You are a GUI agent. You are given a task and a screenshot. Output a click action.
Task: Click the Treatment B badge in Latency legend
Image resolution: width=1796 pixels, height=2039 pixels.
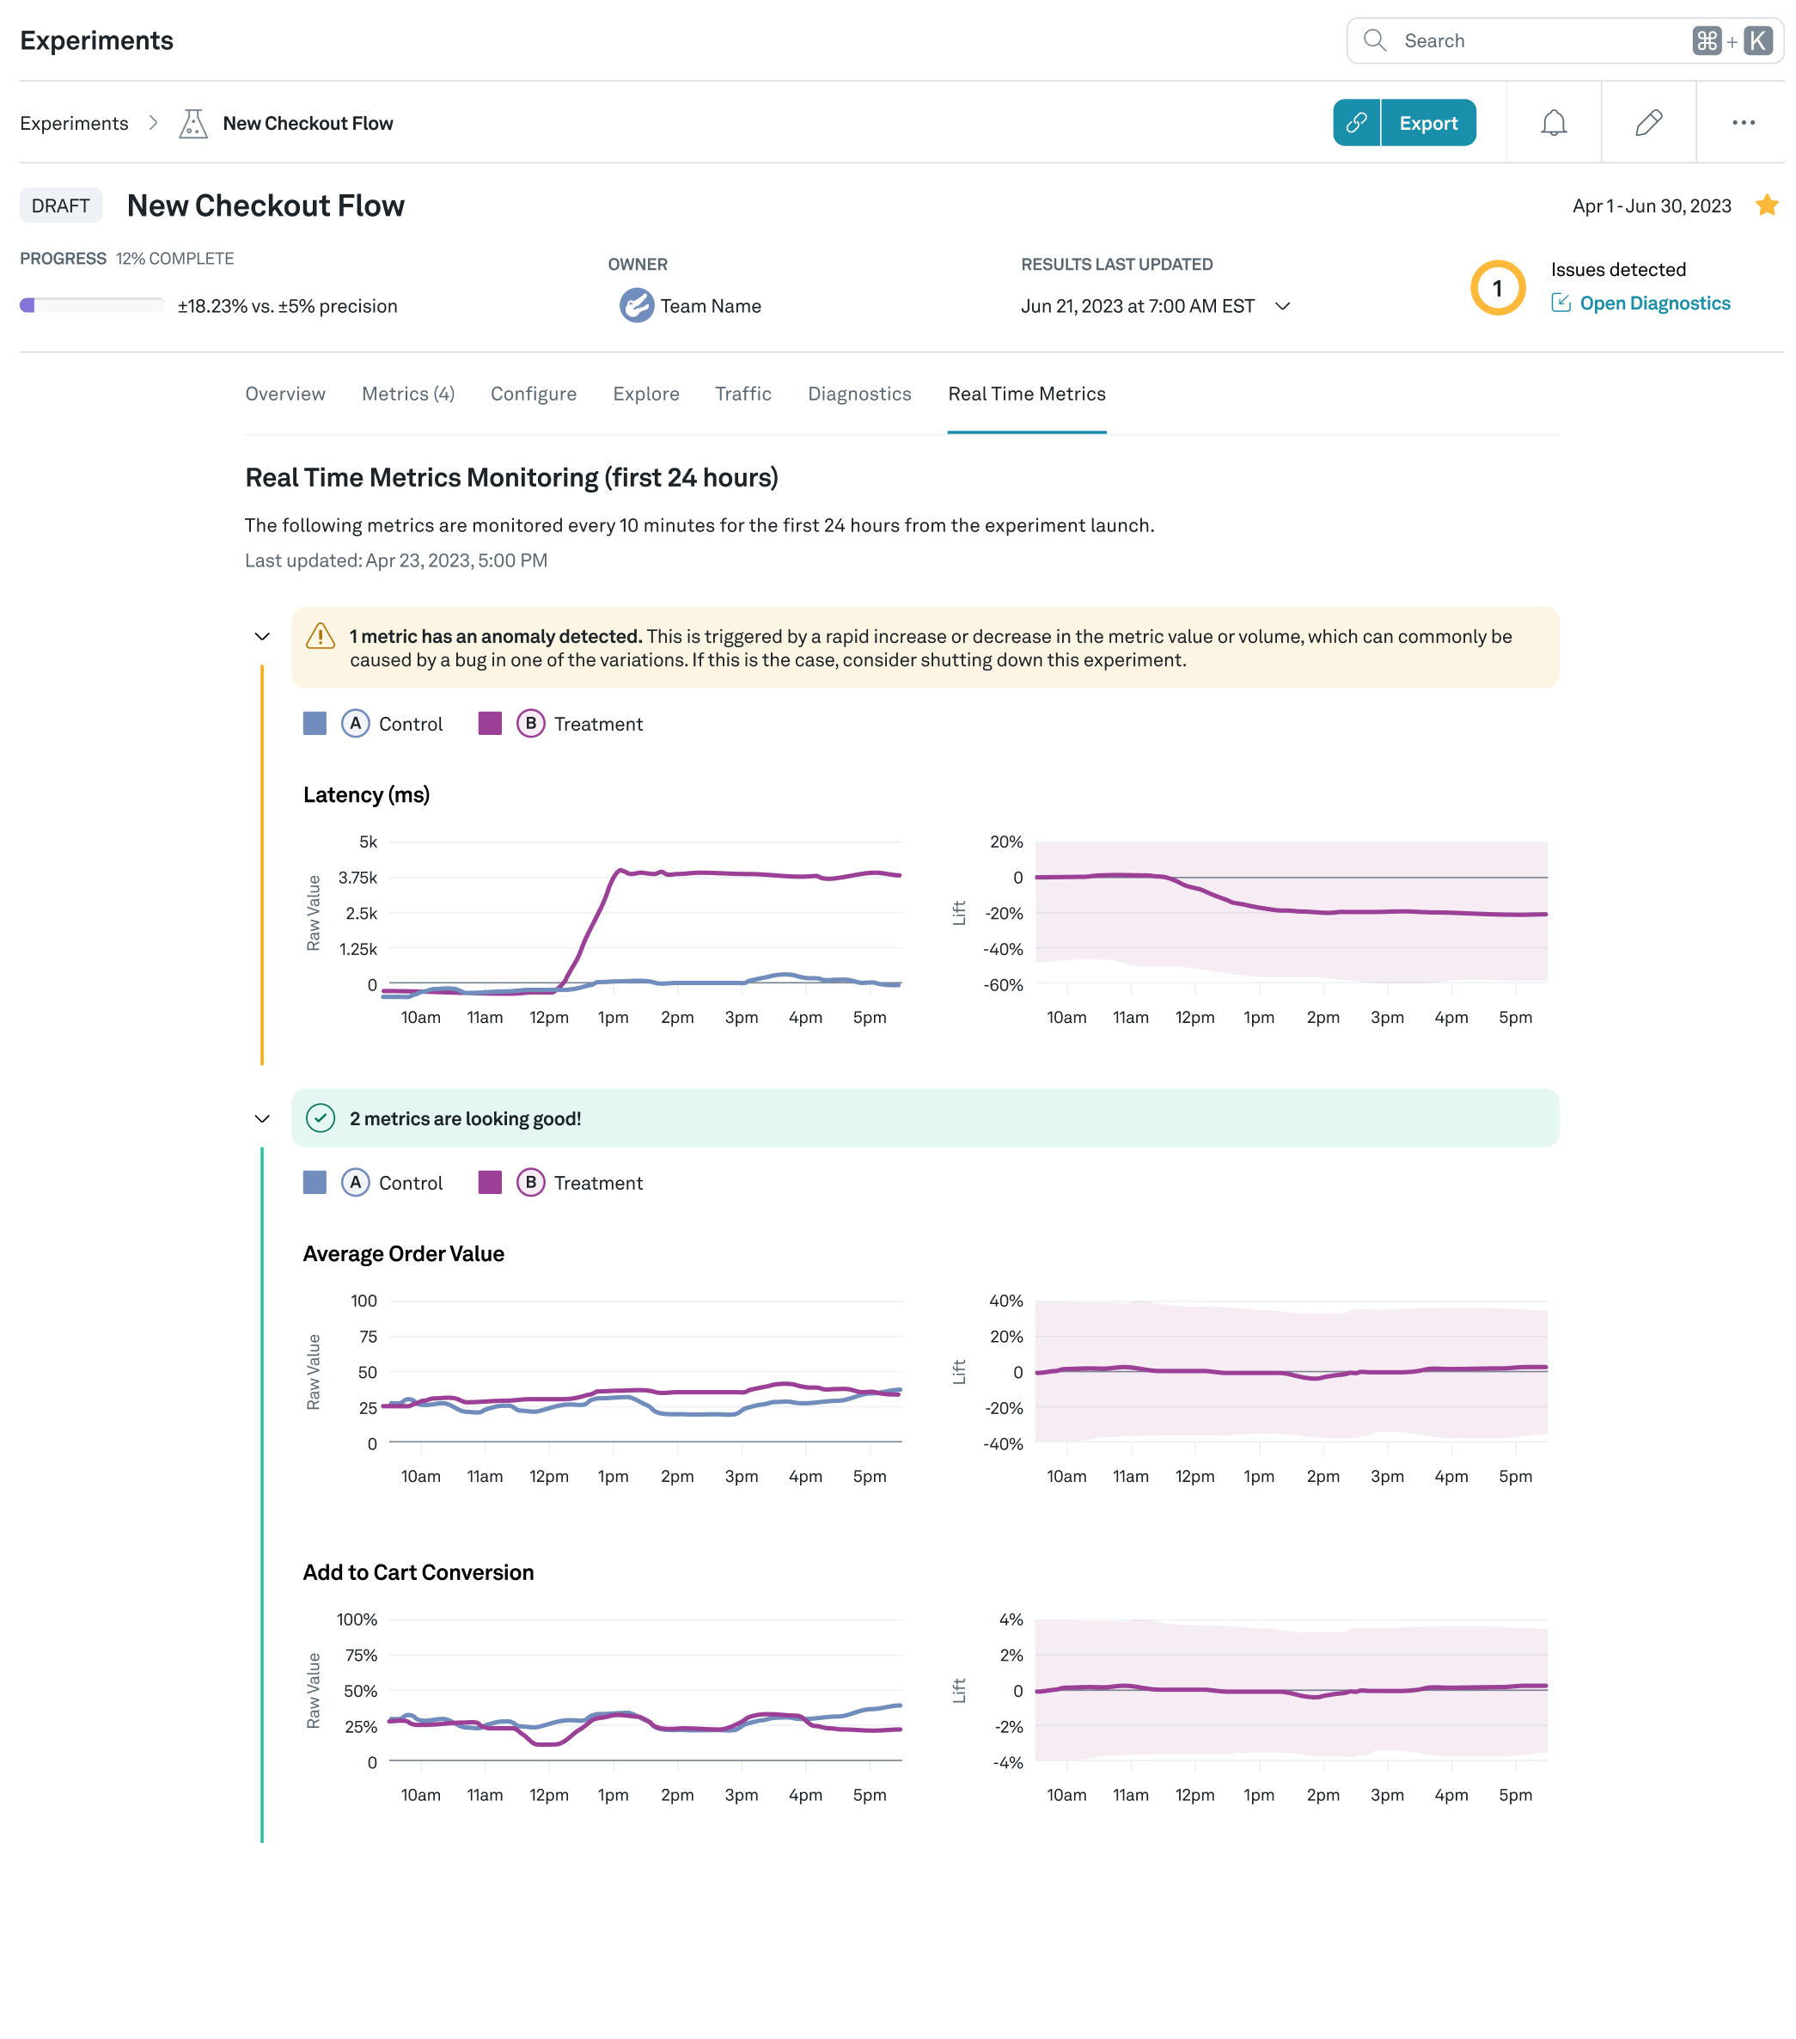(530, 723)
